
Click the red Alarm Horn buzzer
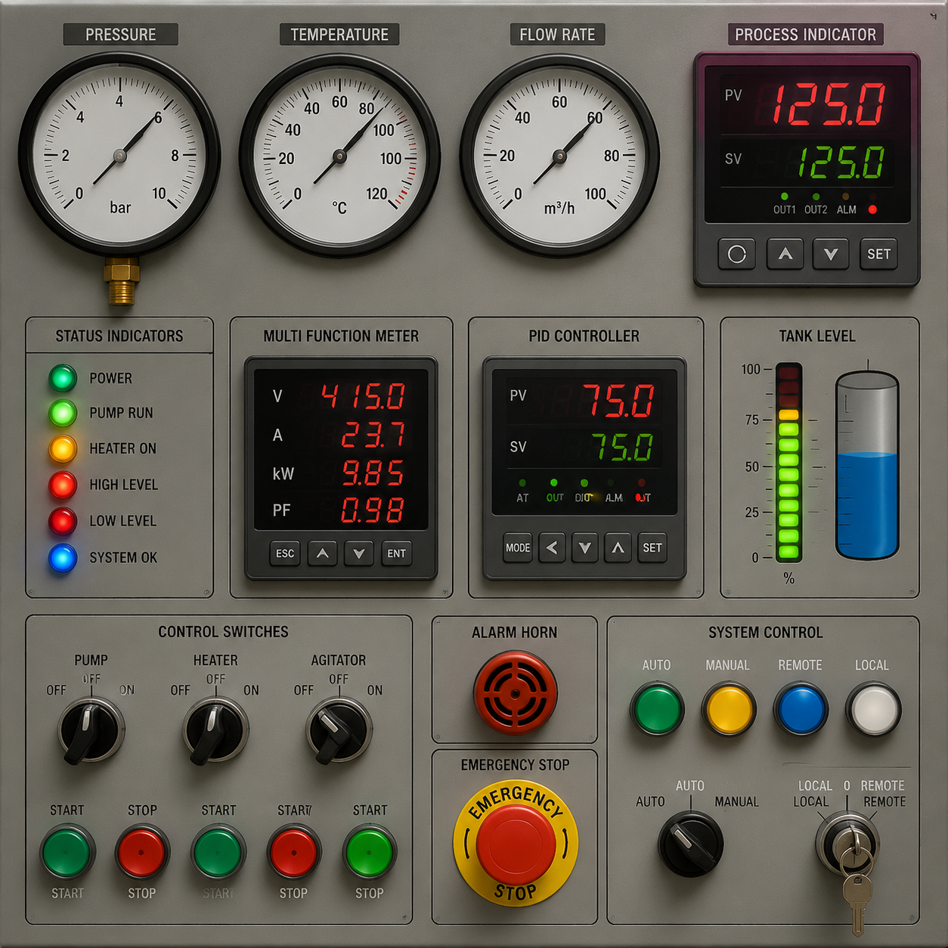[516, 693]
